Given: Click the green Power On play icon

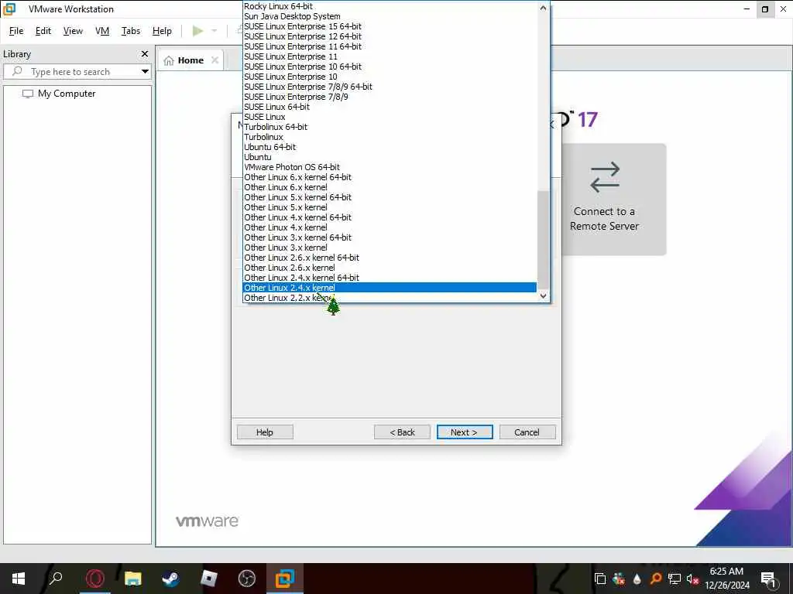Looking at the screenshot, I should (x=197, y=31).
